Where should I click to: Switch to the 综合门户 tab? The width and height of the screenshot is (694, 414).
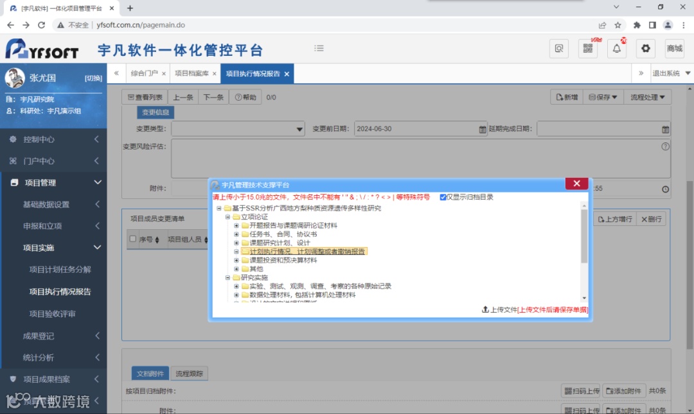(145, 73)
